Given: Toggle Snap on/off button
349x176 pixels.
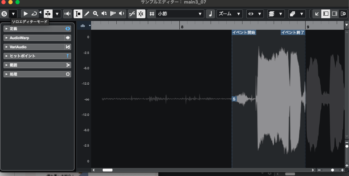Looking at the screenshot, I should (141, 14).
